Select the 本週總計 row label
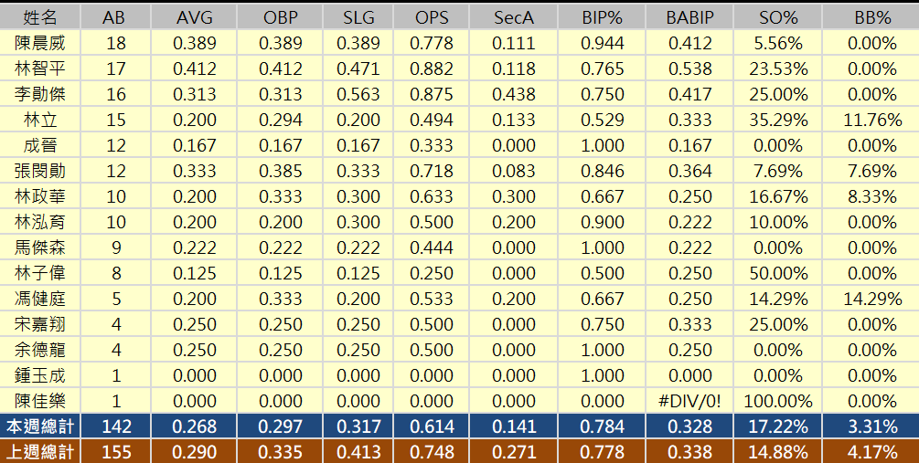 point(40,426)
